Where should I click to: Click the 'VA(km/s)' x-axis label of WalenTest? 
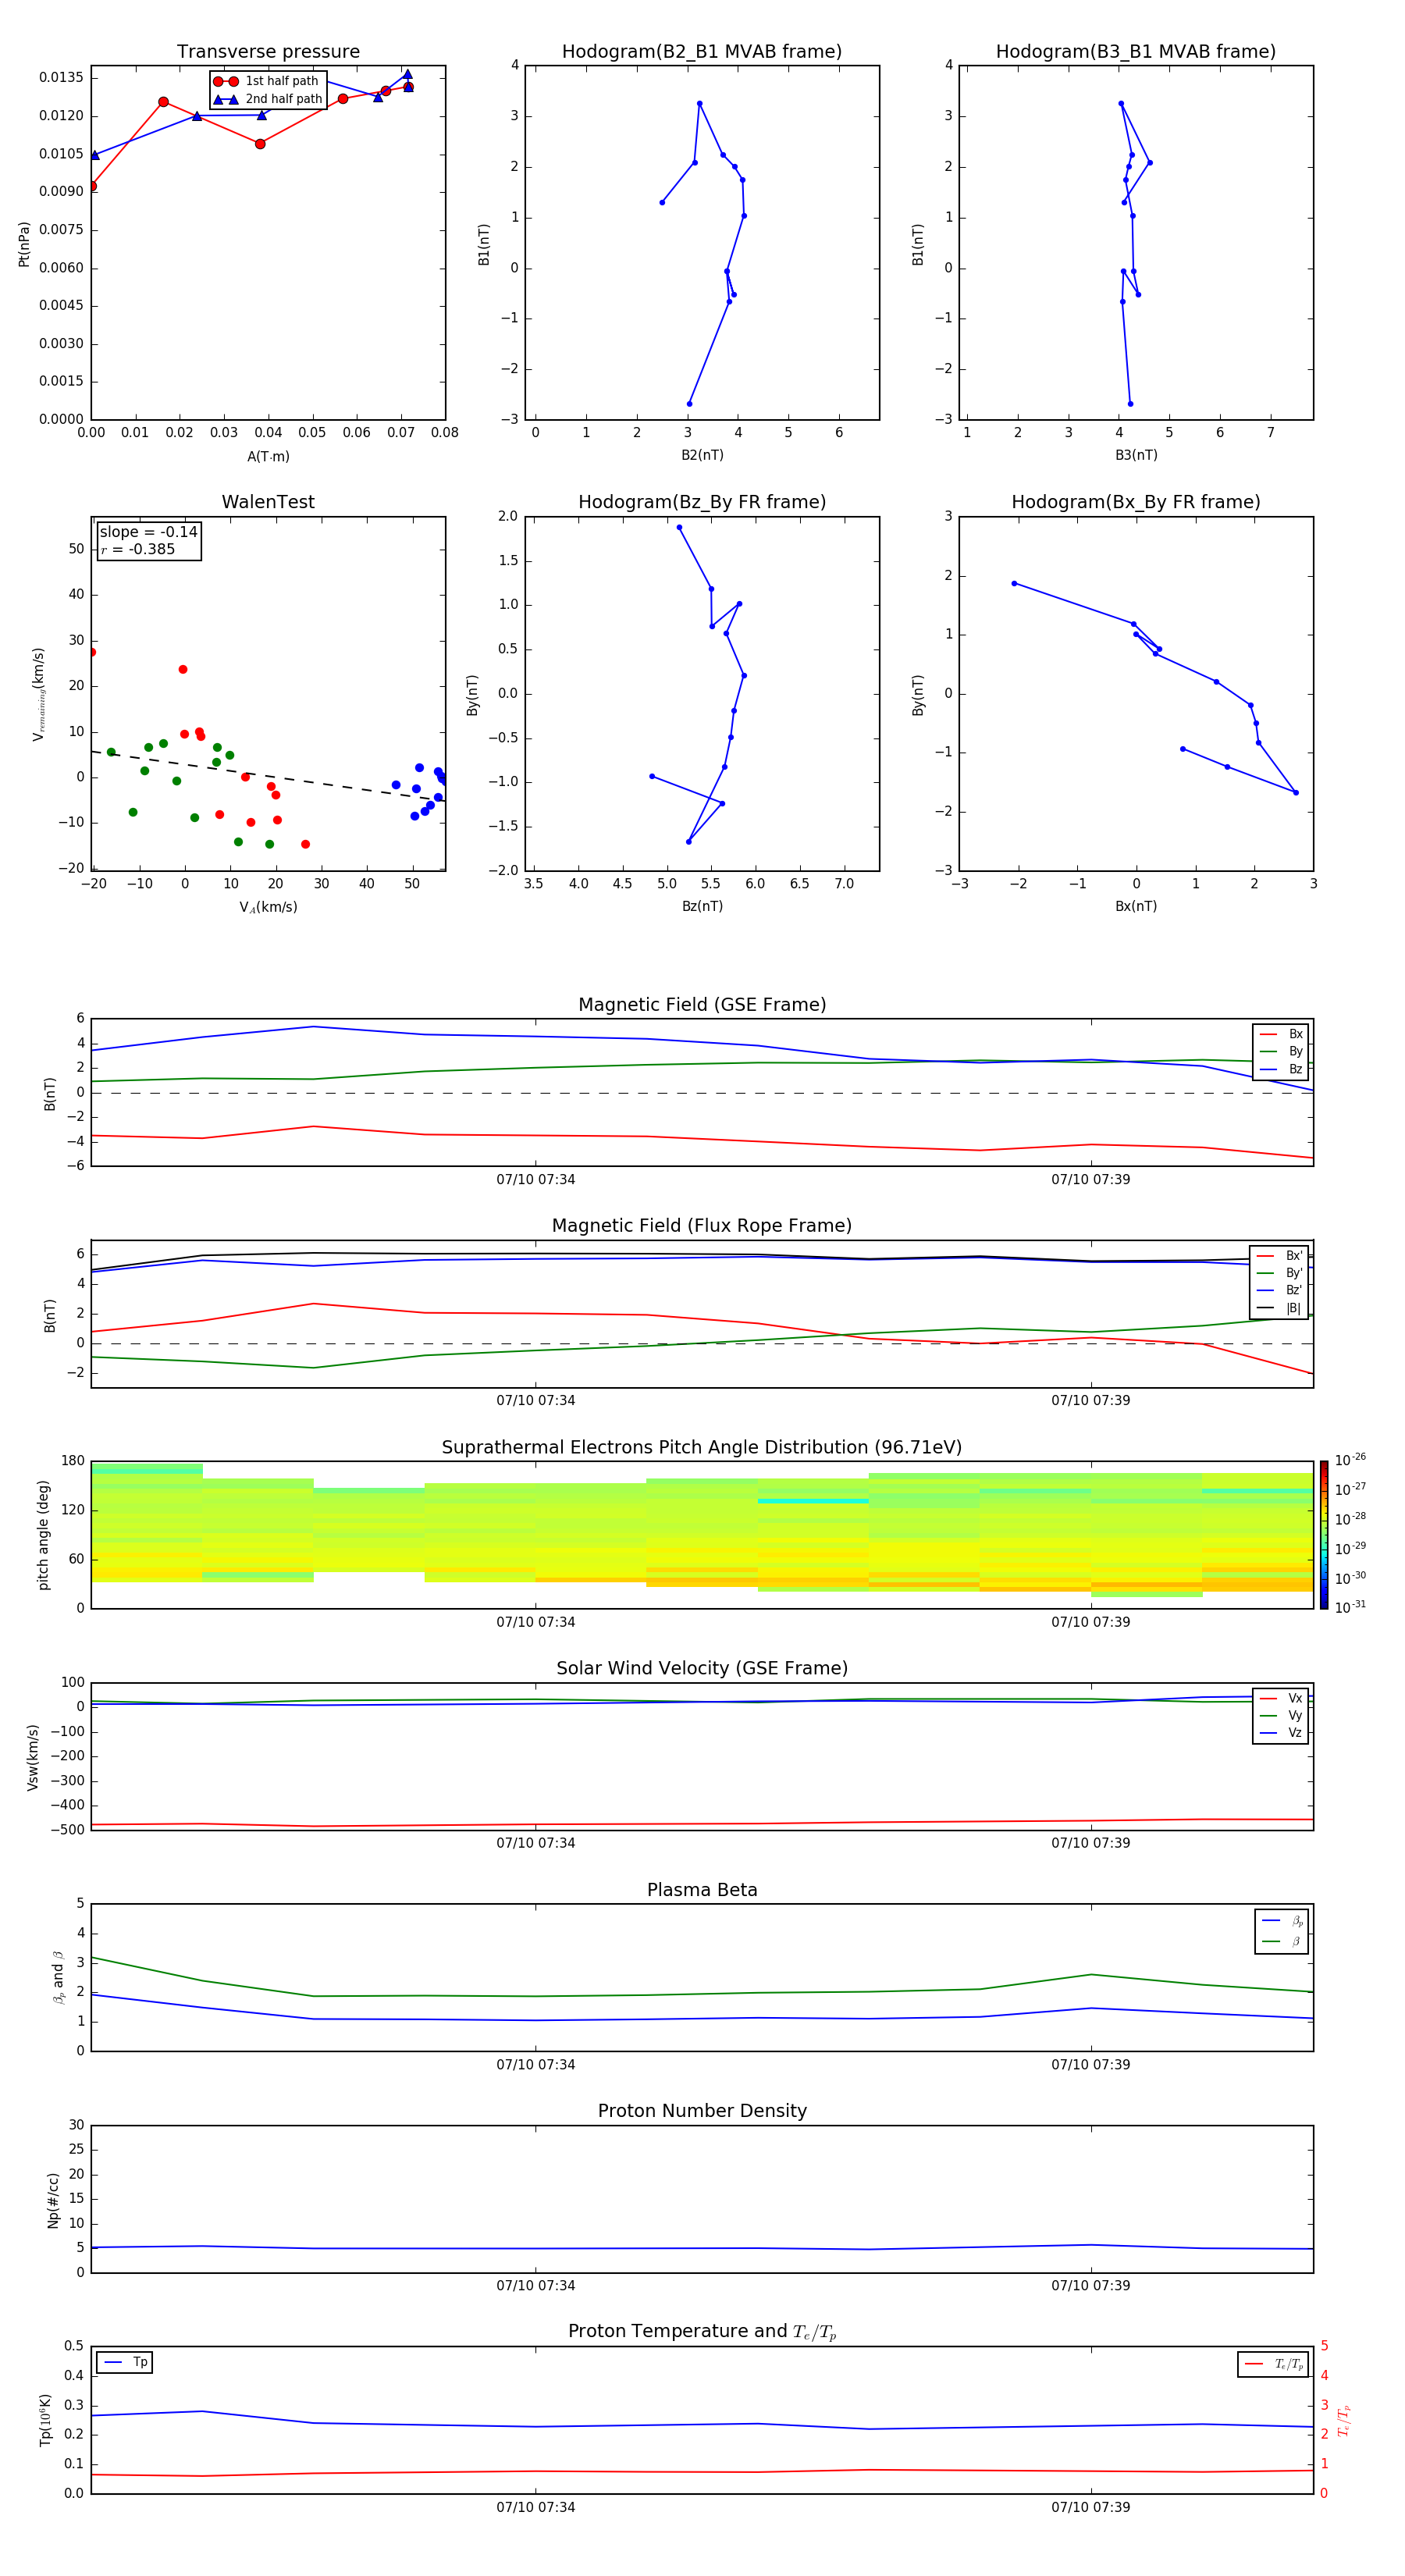pyautogui.click(x=268, y=907)
